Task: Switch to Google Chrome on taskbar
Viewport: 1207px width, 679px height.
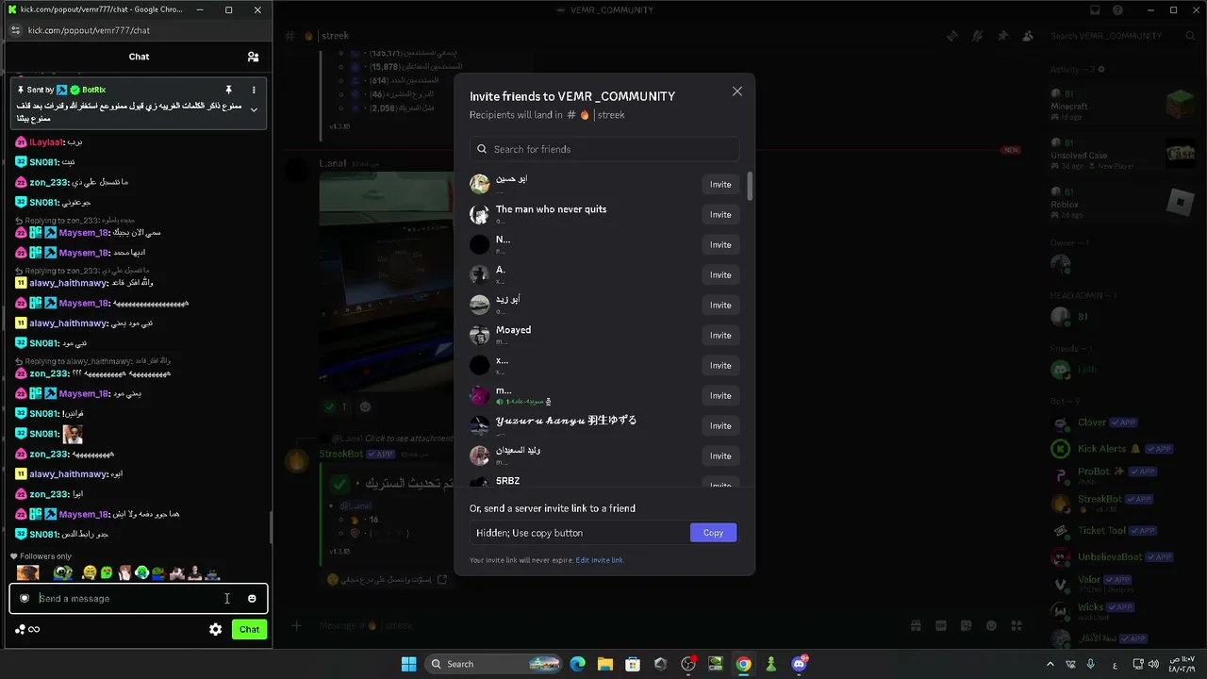Action: pyautogui.click(x=744, y=664)
